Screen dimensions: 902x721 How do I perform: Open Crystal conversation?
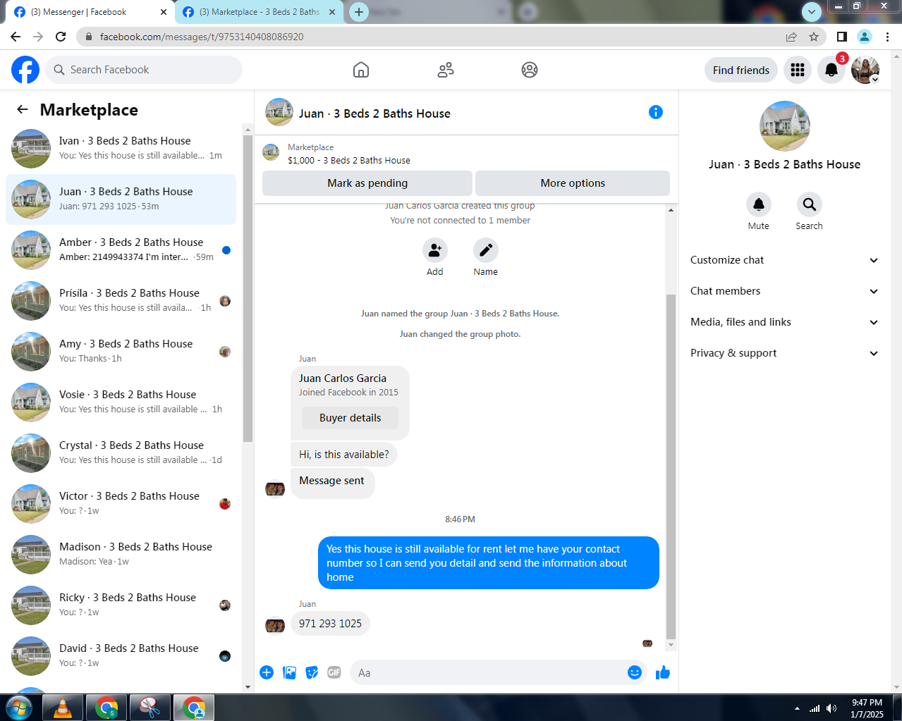click(121, 452)
